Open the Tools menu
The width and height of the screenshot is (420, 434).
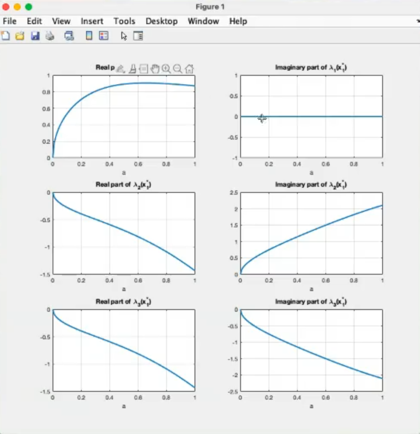tap(124, 21)
